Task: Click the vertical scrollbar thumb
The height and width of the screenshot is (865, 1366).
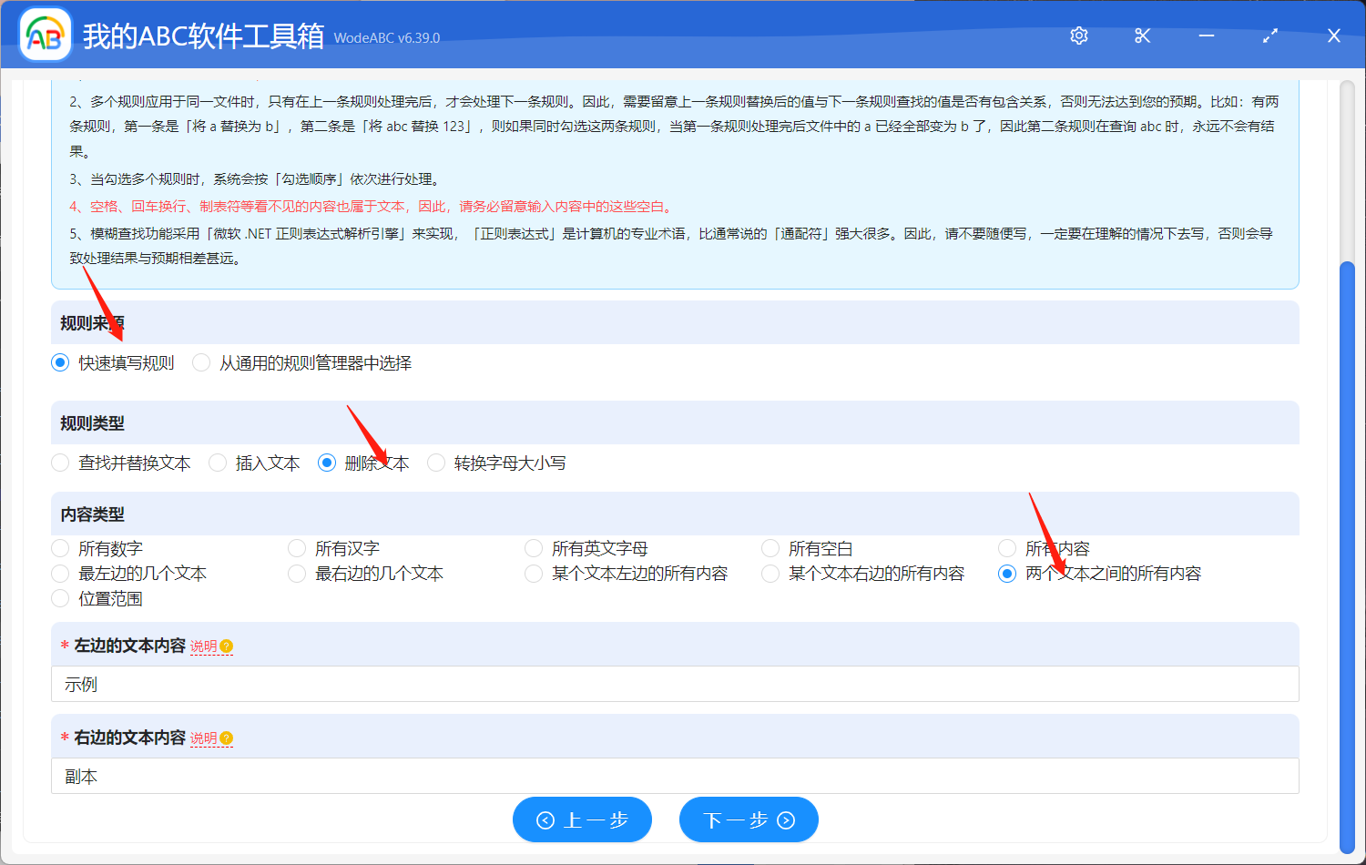Action: [x=1347, y=546]
